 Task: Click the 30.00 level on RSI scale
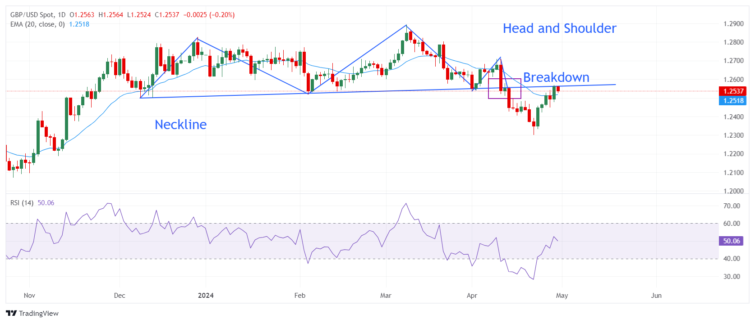pos(732,277)
